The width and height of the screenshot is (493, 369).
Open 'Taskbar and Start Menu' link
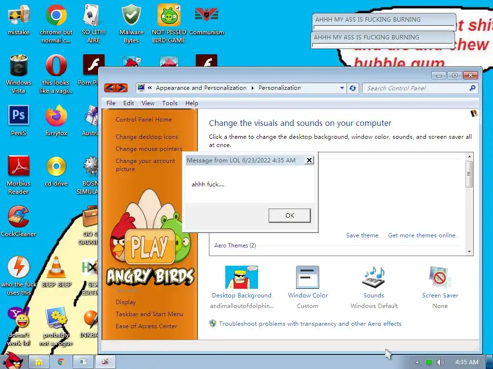click(x=149, y=314)
